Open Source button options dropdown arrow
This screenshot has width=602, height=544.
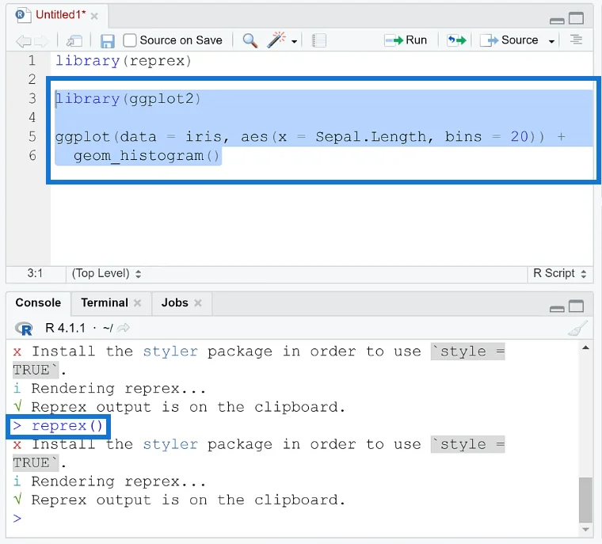(551, 41)
